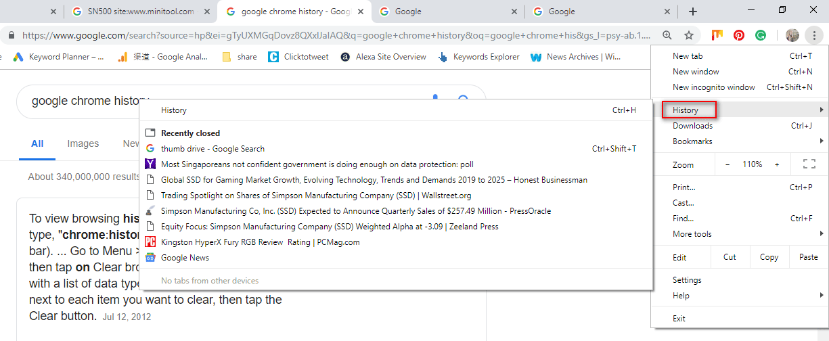Screen dimensions: 829x341
Task: Open the Keyword Planner bookmark
Action: [x=58, y=57]
